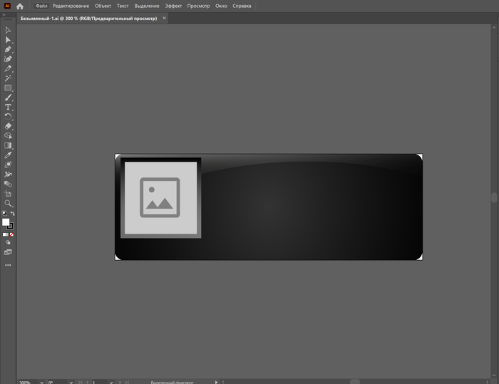Select the Selection tool arrow
Screen dimensions: 499x384
pos(8,30)
